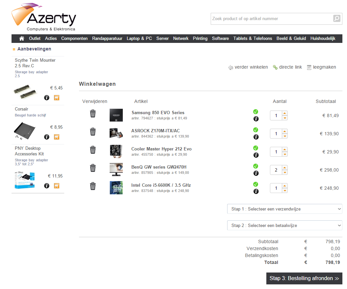Click Stap 3: Bestelling afronden button
Screen dimensions: 347x289
(304, 278)
